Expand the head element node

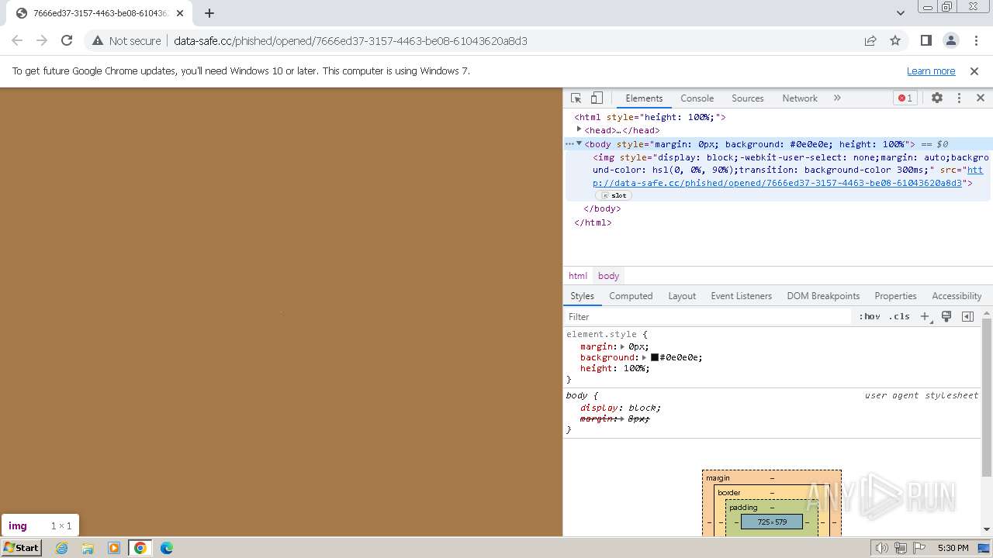pos(579,129)
